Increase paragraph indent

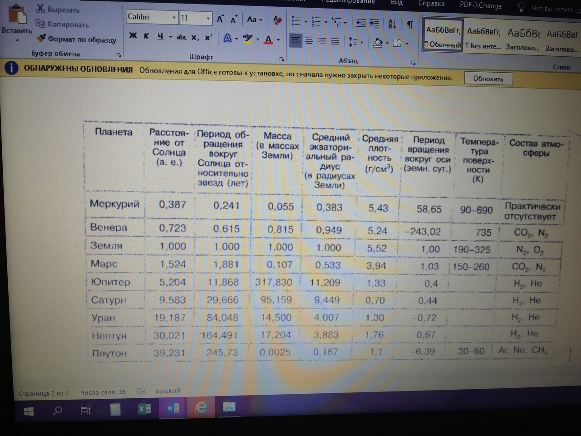[374, 23]
